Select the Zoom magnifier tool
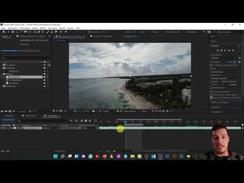The height and width of the screenshot is (183, 244). pyautogui.click(x=16, y=32)
